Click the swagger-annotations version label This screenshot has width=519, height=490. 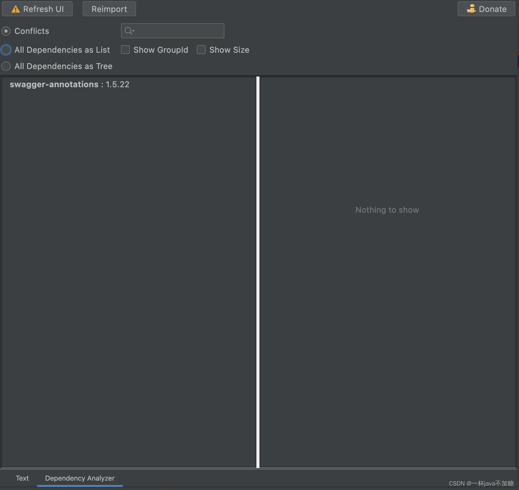(x=117, y=84)
